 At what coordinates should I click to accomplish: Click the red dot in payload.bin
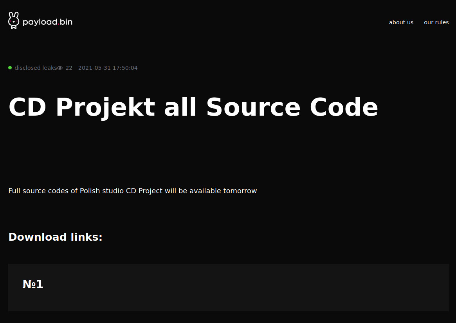(58, 24)
